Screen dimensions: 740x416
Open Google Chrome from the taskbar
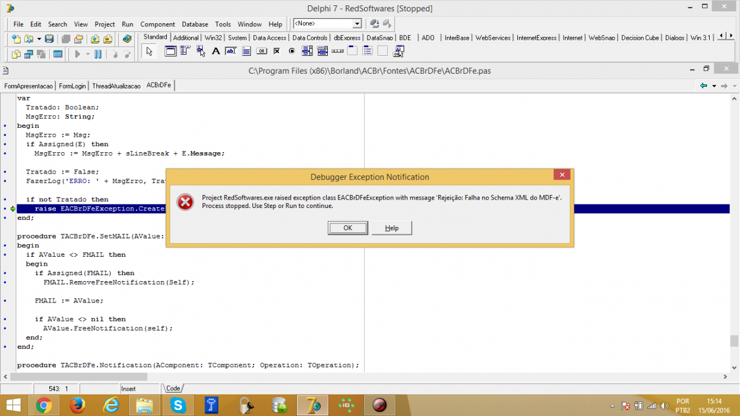(43, 405)
